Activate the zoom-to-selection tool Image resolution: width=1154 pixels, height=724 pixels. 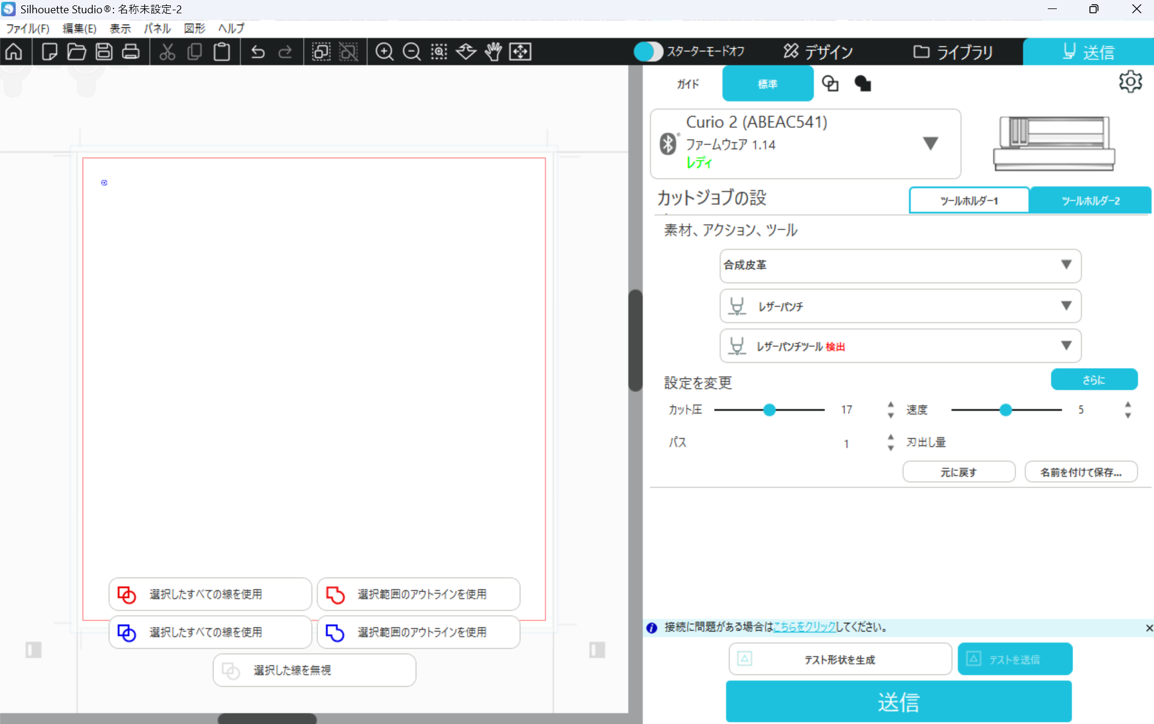pyautogui.click(x=439, y=52)
